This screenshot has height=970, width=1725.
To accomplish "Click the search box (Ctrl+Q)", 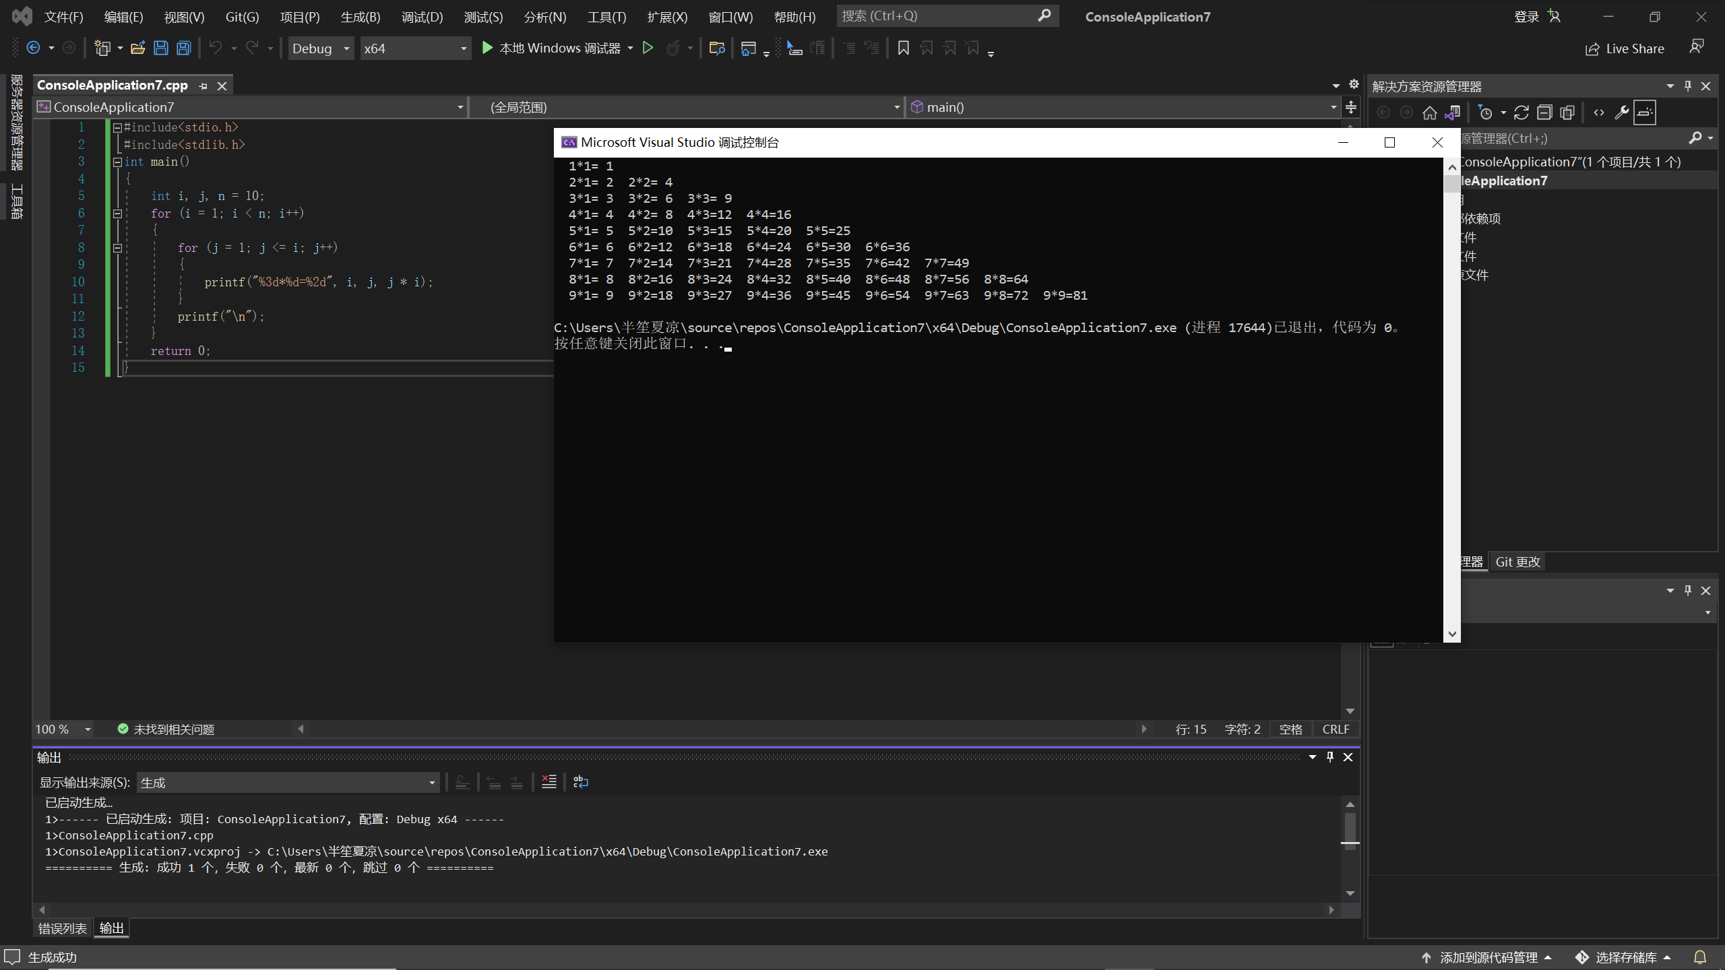I will tap(937, 15).
